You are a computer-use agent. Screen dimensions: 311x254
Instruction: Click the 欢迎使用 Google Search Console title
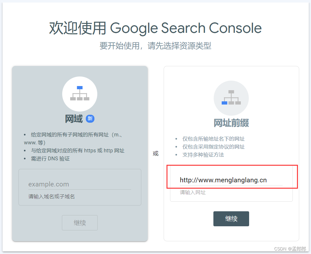pyautogui.click(x=155, y=28)
